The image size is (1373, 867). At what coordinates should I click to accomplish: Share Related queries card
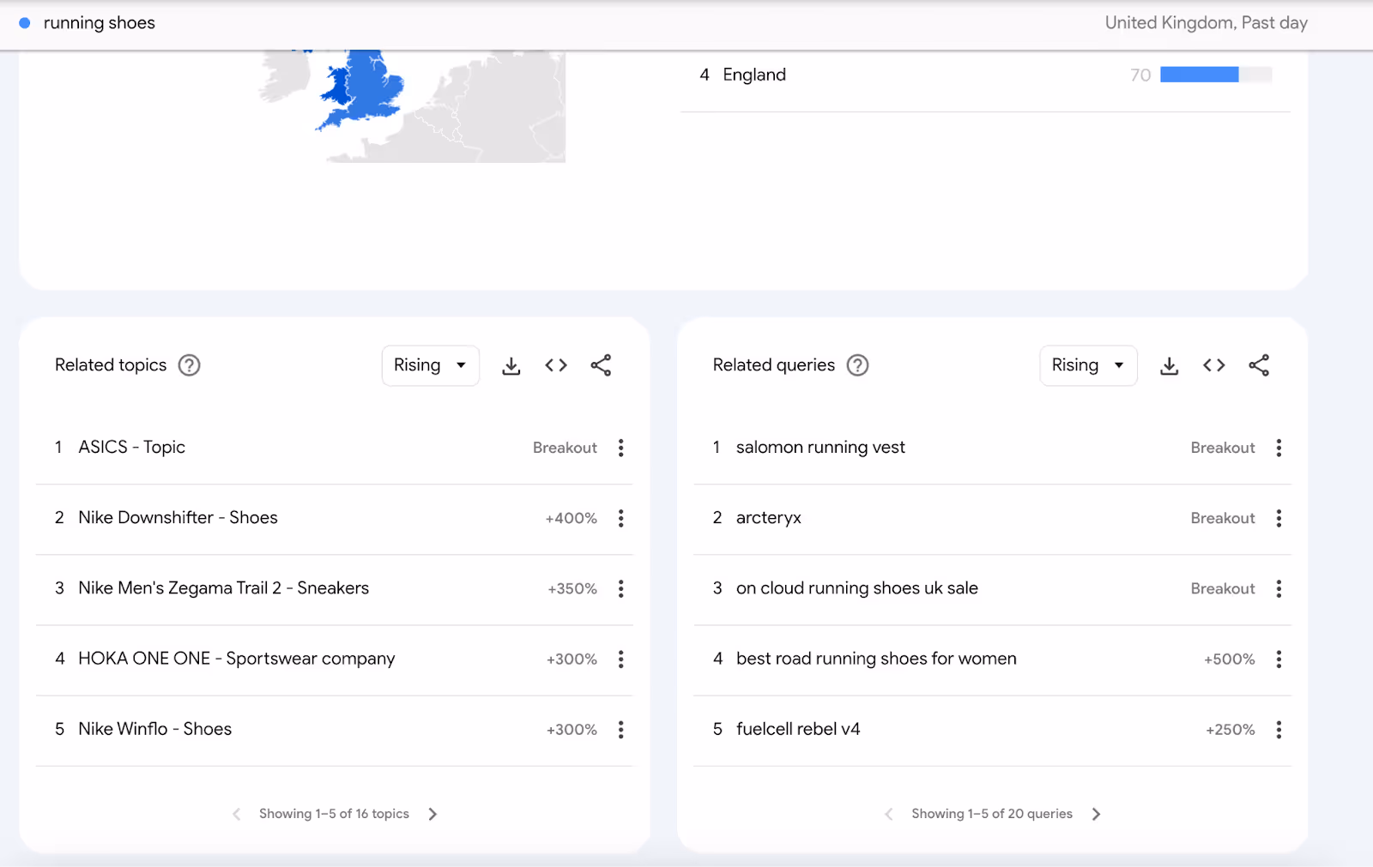[1259, 365]
